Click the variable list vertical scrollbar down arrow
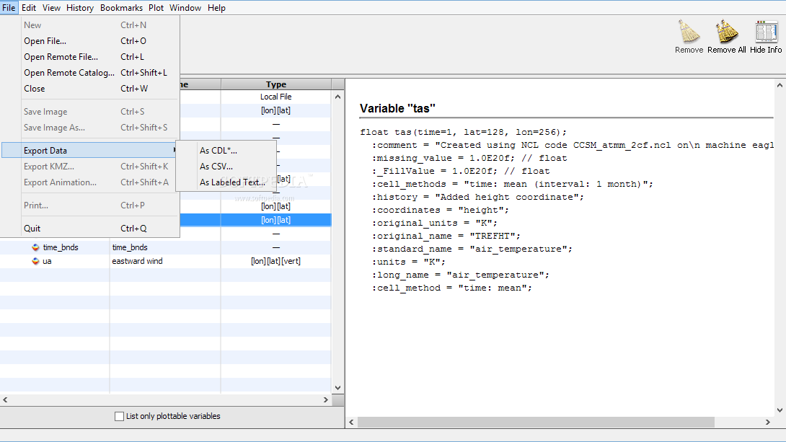Viewport: 786px width, 442px height. pyautogui.click(x=338, y=387)
